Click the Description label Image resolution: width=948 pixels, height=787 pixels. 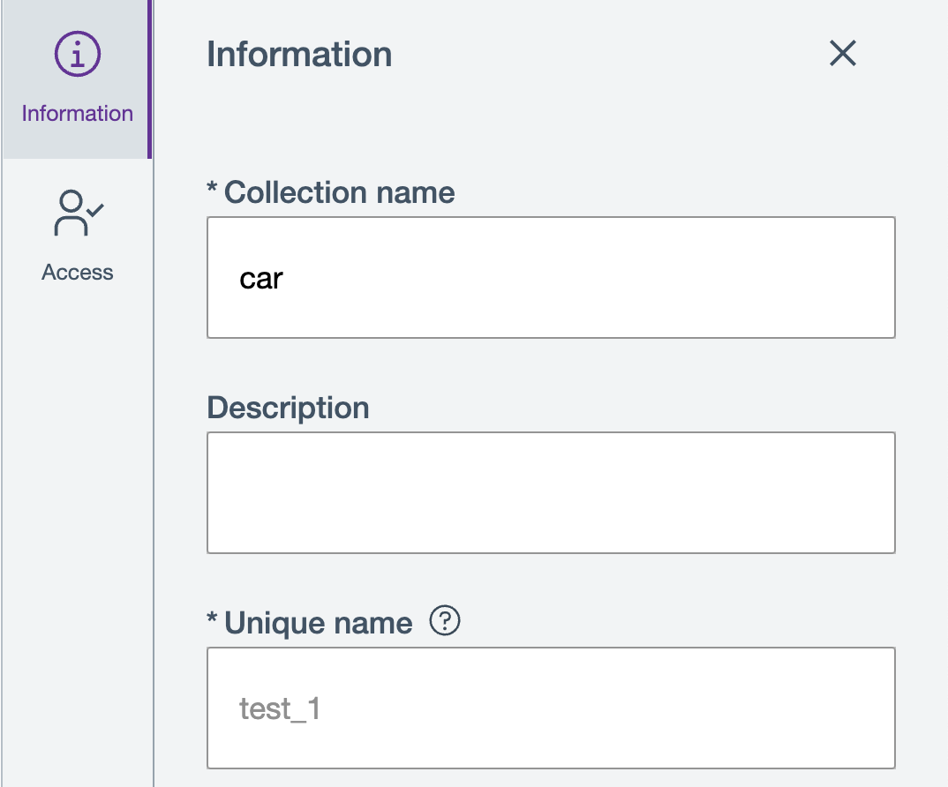point(288,408)
